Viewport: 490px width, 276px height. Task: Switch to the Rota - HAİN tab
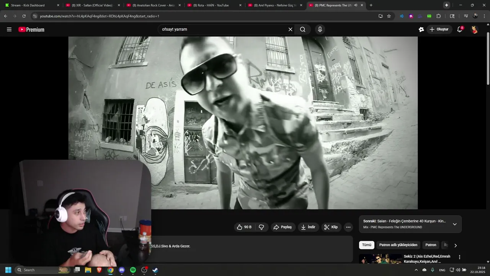pos(211,5)
